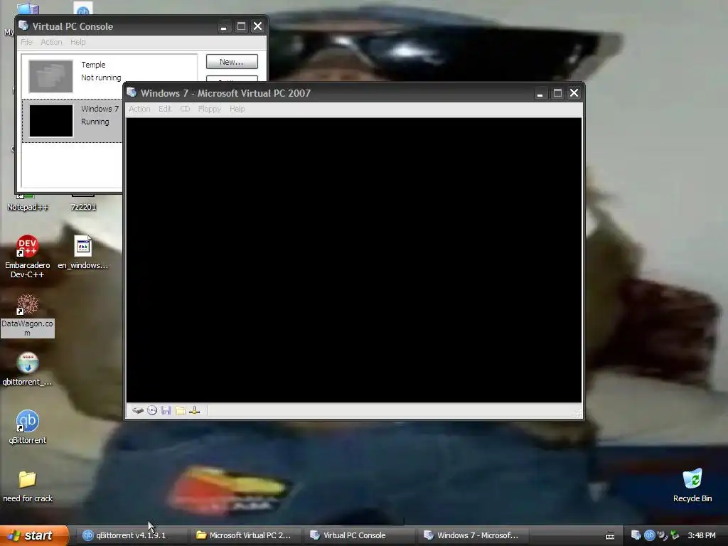Click the shared folders status icon in VM window
The width and height of the screenshot is (728, 546).
coord(180,410)
